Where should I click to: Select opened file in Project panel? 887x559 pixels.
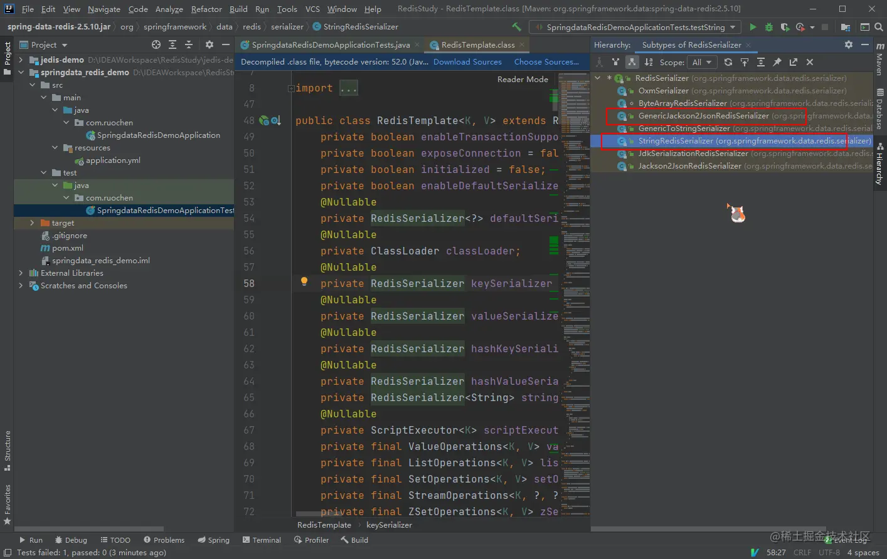(156, 44)
